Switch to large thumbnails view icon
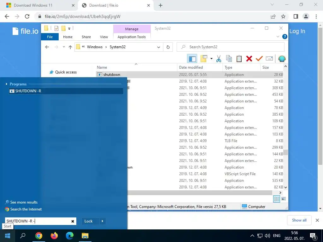This screenshot has width=323, height=242. [x=284, y=199]
